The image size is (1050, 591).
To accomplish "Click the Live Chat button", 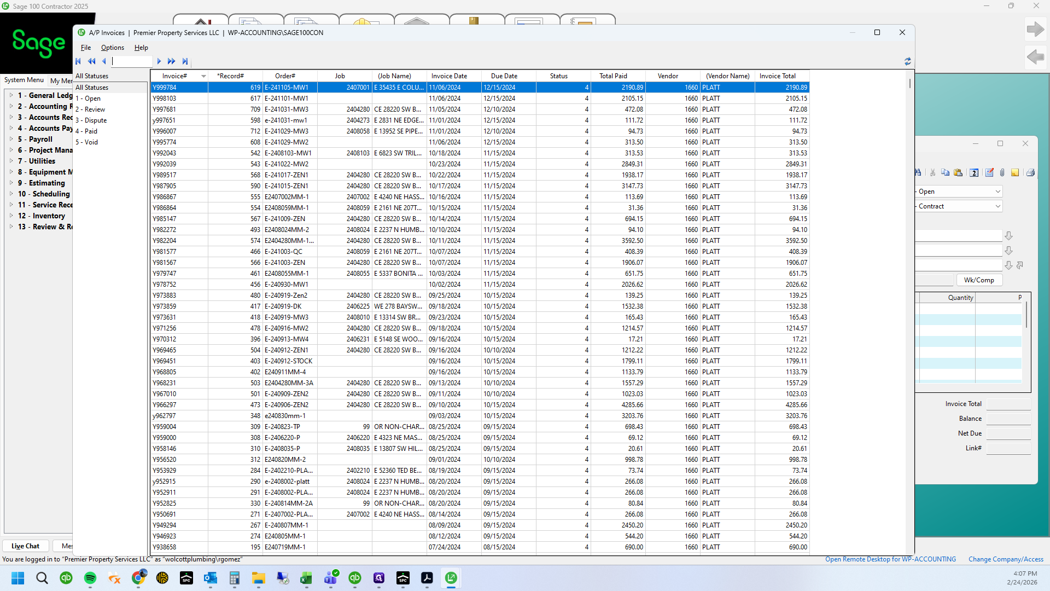I will [x=26, y=546].
